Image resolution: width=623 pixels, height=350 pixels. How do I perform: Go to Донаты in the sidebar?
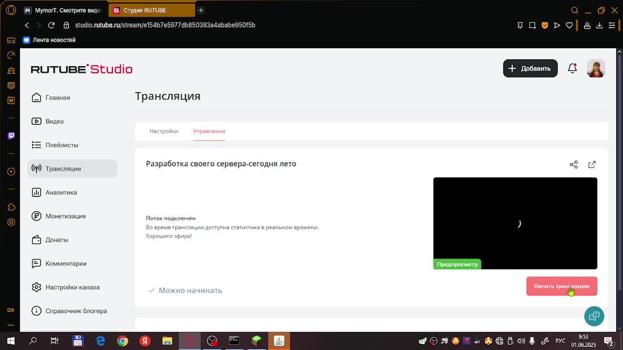click(x=72, y=240)
